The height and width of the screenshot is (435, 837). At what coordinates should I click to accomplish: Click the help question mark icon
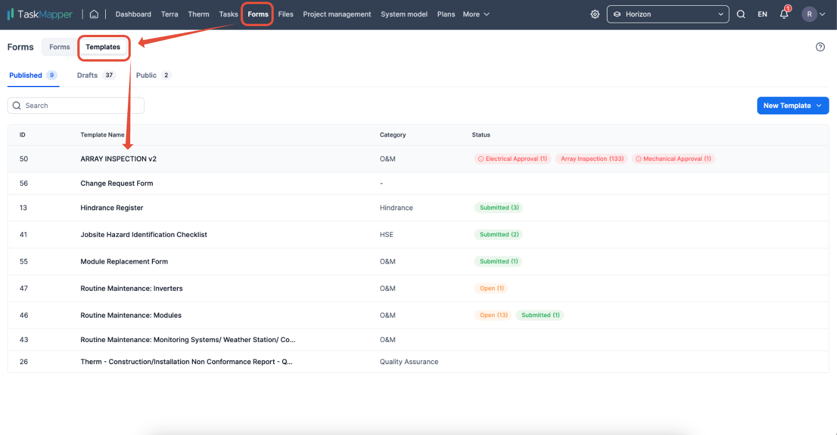tap(820, 47)
